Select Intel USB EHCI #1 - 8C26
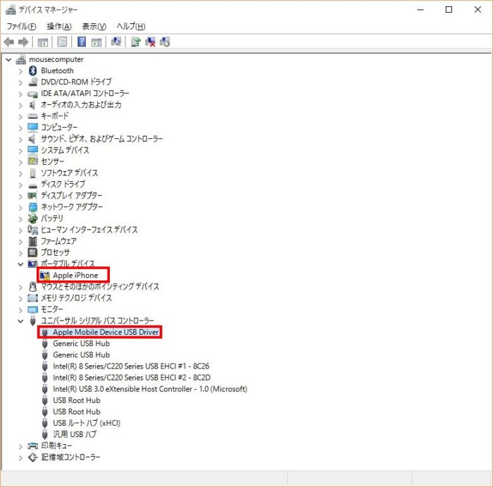Image resolution: width=493 pixels, height=487 pixels. coord(131,366)
